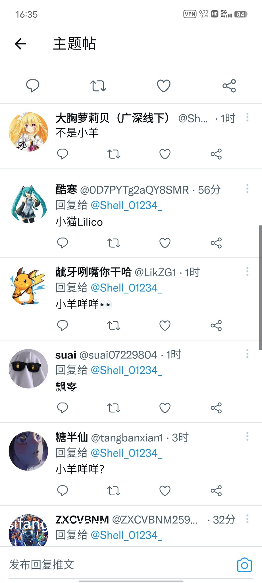Share the '小羊咩咩?' reply by 糖半仙

[216, 490]
